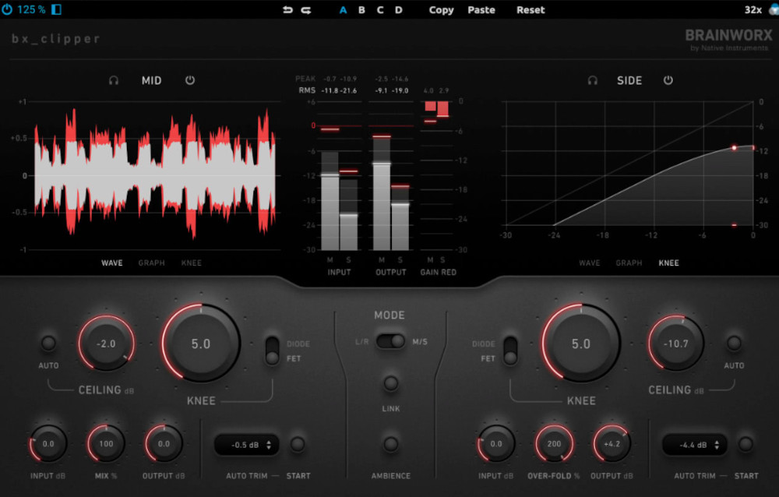The image size is (779, 497).
Task: Power off the MID clipper section
Action: [x=190, y=80]
